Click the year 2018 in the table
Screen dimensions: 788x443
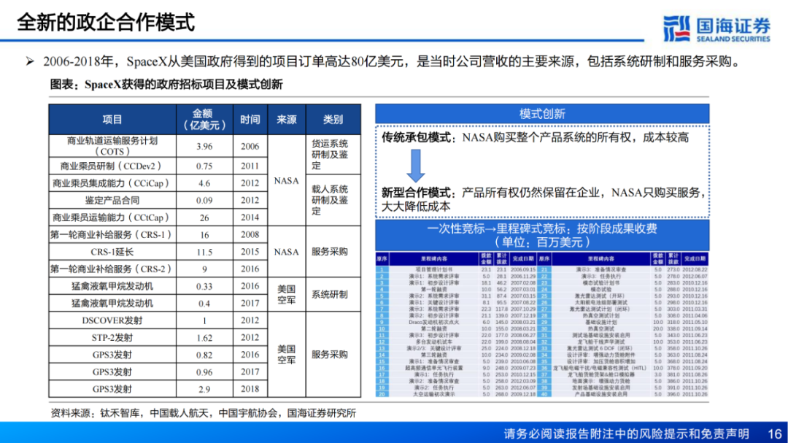coord(250,389)
